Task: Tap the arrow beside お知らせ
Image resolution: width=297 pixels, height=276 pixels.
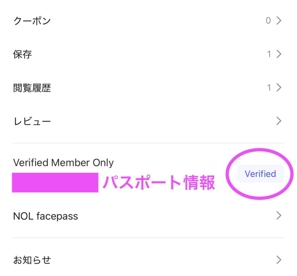Action: click(279, 259)
